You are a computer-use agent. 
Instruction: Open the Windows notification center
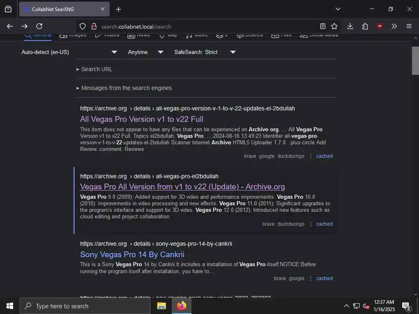point(406,306)
